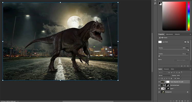Filter layers by type layers icon
The width and height of the screenshot is (192, 102).
(174, 73)
